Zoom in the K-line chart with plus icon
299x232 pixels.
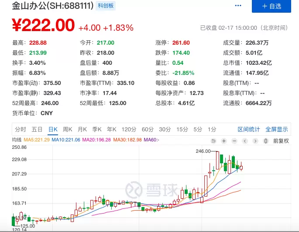coord(223,141)
